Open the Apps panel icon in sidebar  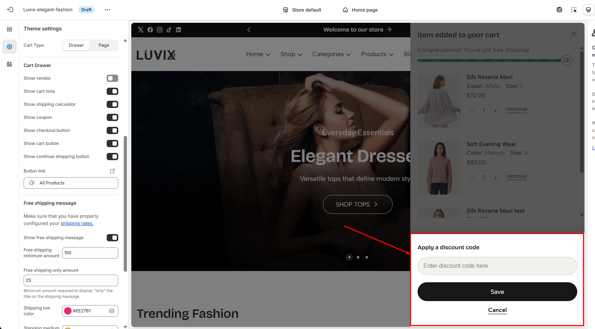tap(9, 64)
